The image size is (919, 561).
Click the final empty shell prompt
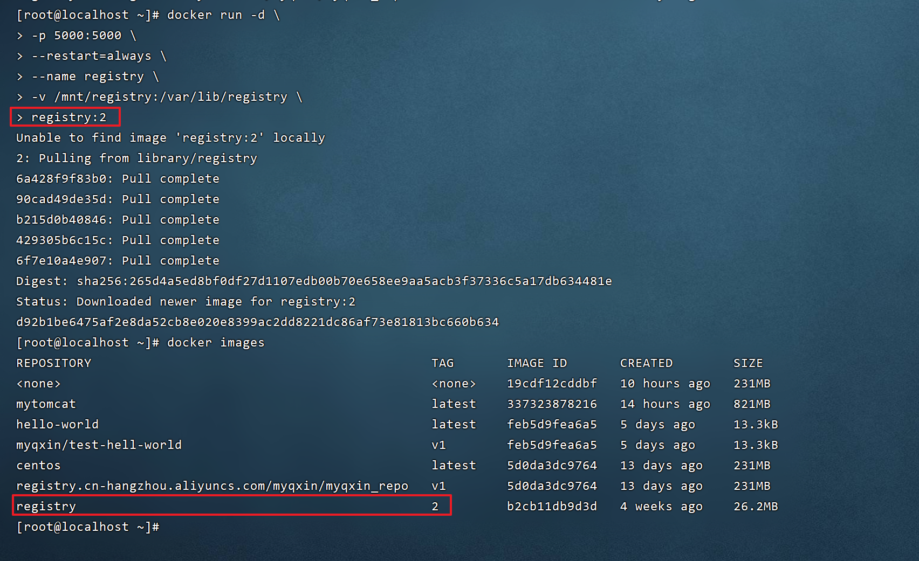[x=88, y=527]
